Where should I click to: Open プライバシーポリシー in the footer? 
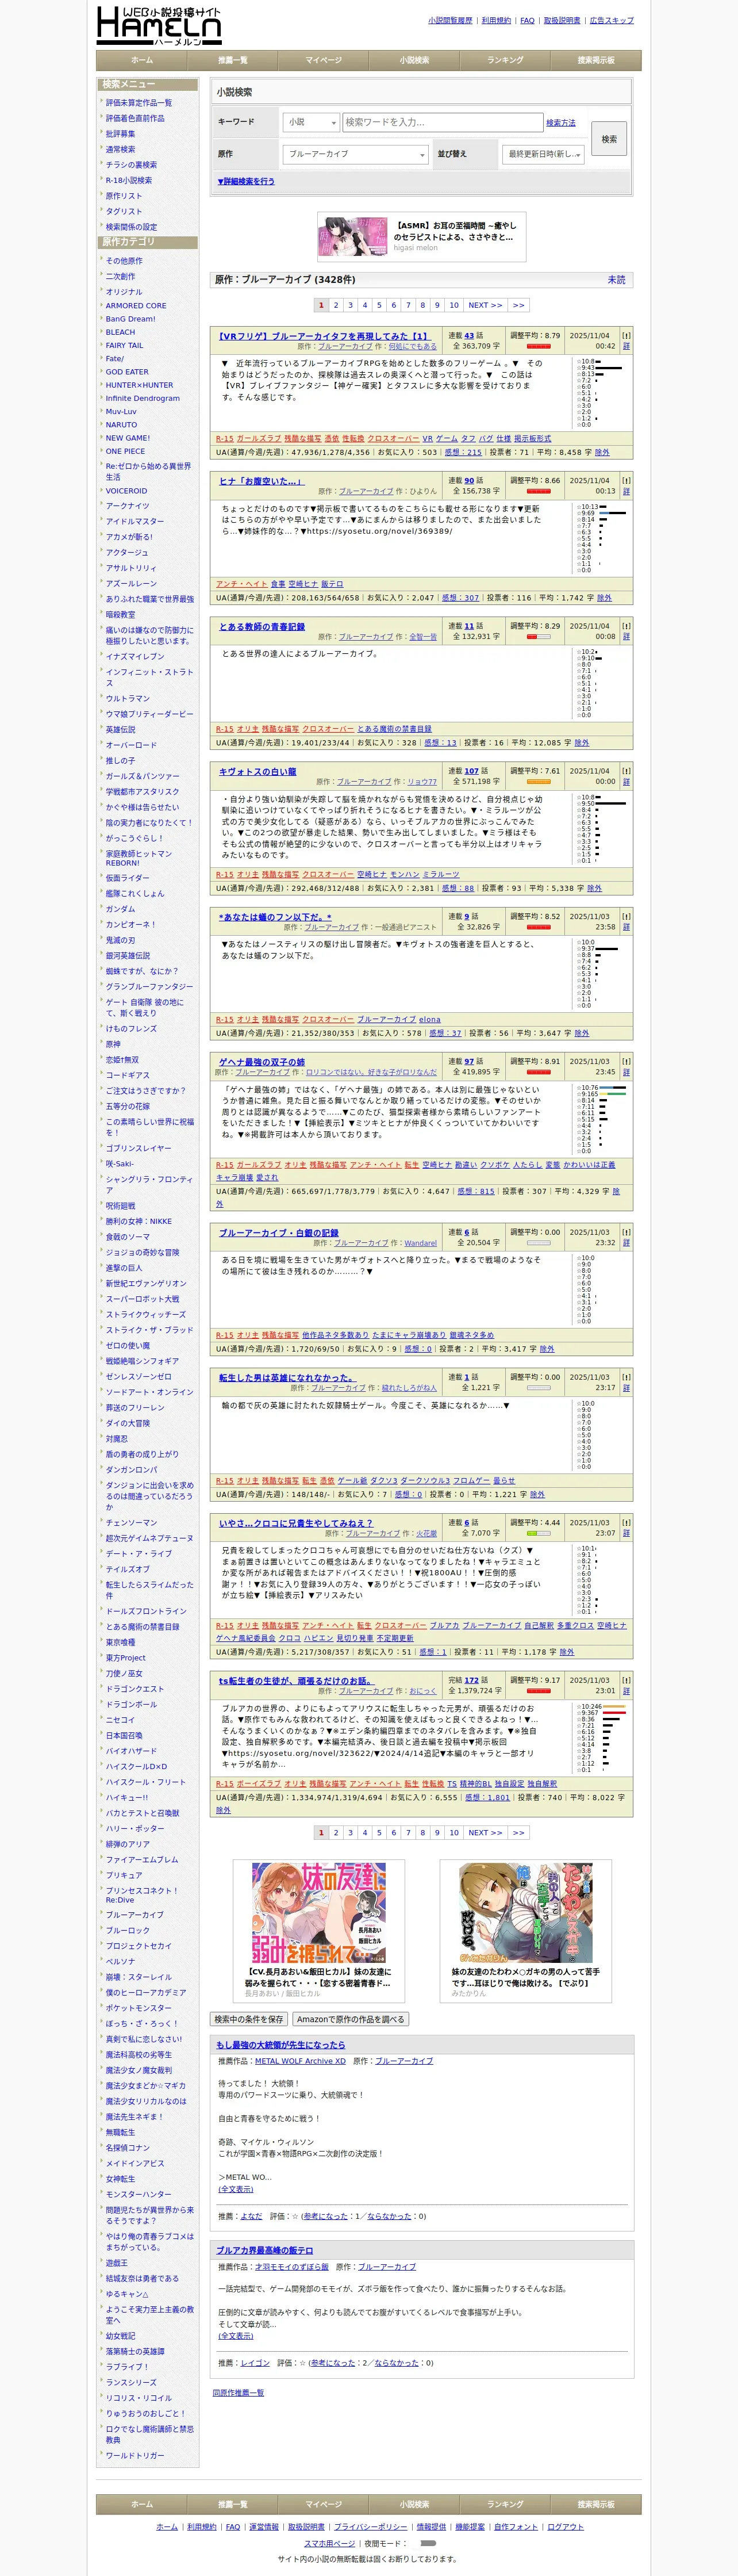pos(370,2527)
